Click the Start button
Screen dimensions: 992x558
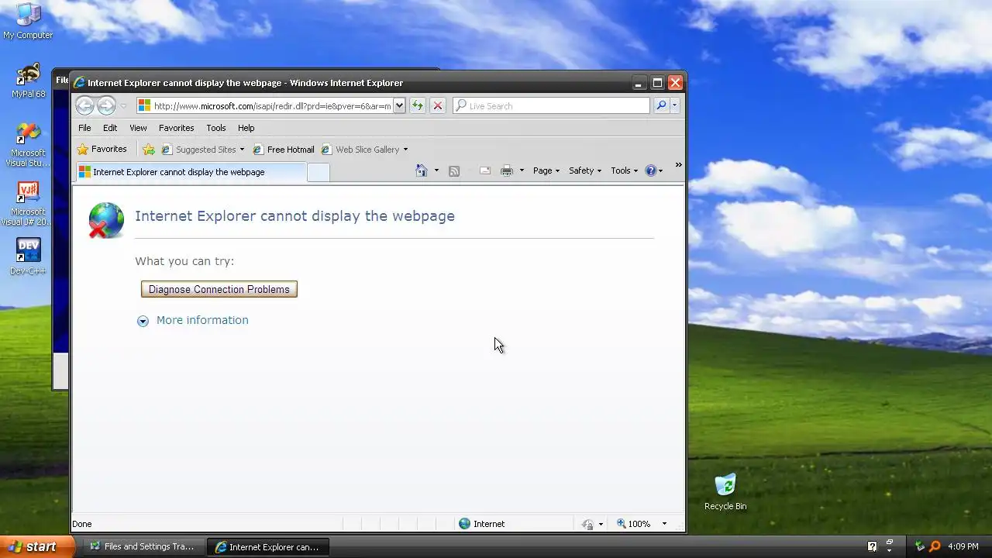[x=37, y=546]
